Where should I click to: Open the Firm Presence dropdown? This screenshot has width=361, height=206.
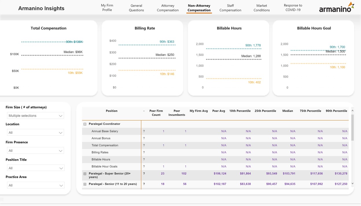(x=35, y=150)
